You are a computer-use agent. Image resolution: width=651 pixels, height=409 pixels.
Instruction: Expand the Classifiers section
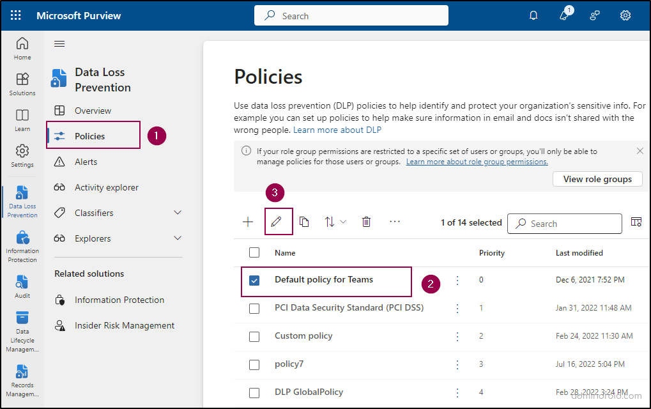[x=178, y=213]
